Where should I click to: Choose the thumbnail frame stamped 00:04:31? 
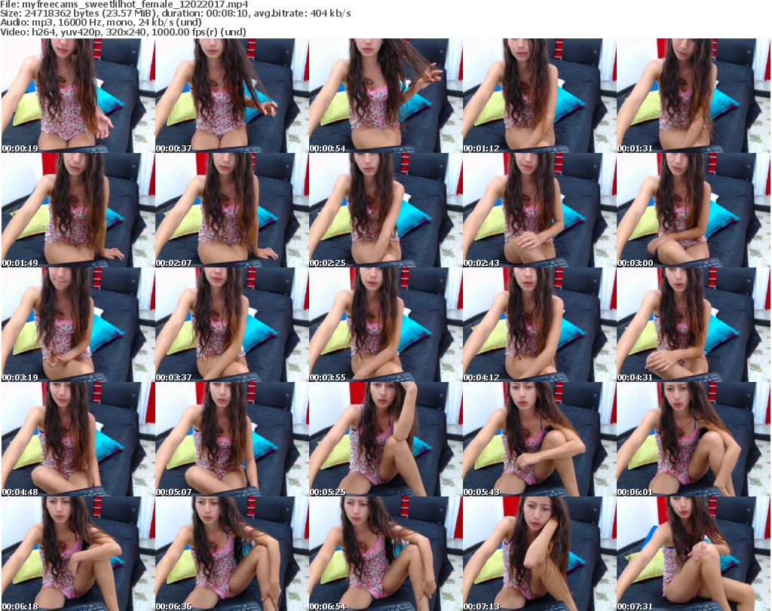[694, 325]
